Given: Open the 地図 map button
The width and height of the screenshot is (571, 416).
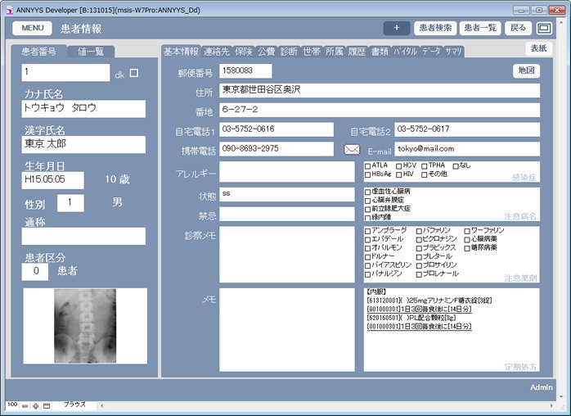Looking at the screenshot, I should click(x=526, y=70).
